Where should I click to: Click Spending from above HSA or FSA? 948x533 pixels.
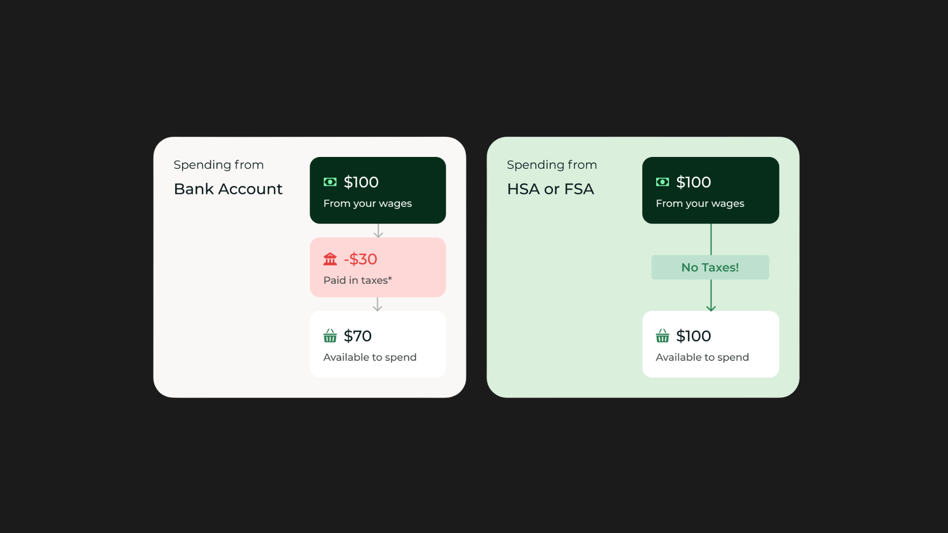pyautogui.click(x=552, y=165)
